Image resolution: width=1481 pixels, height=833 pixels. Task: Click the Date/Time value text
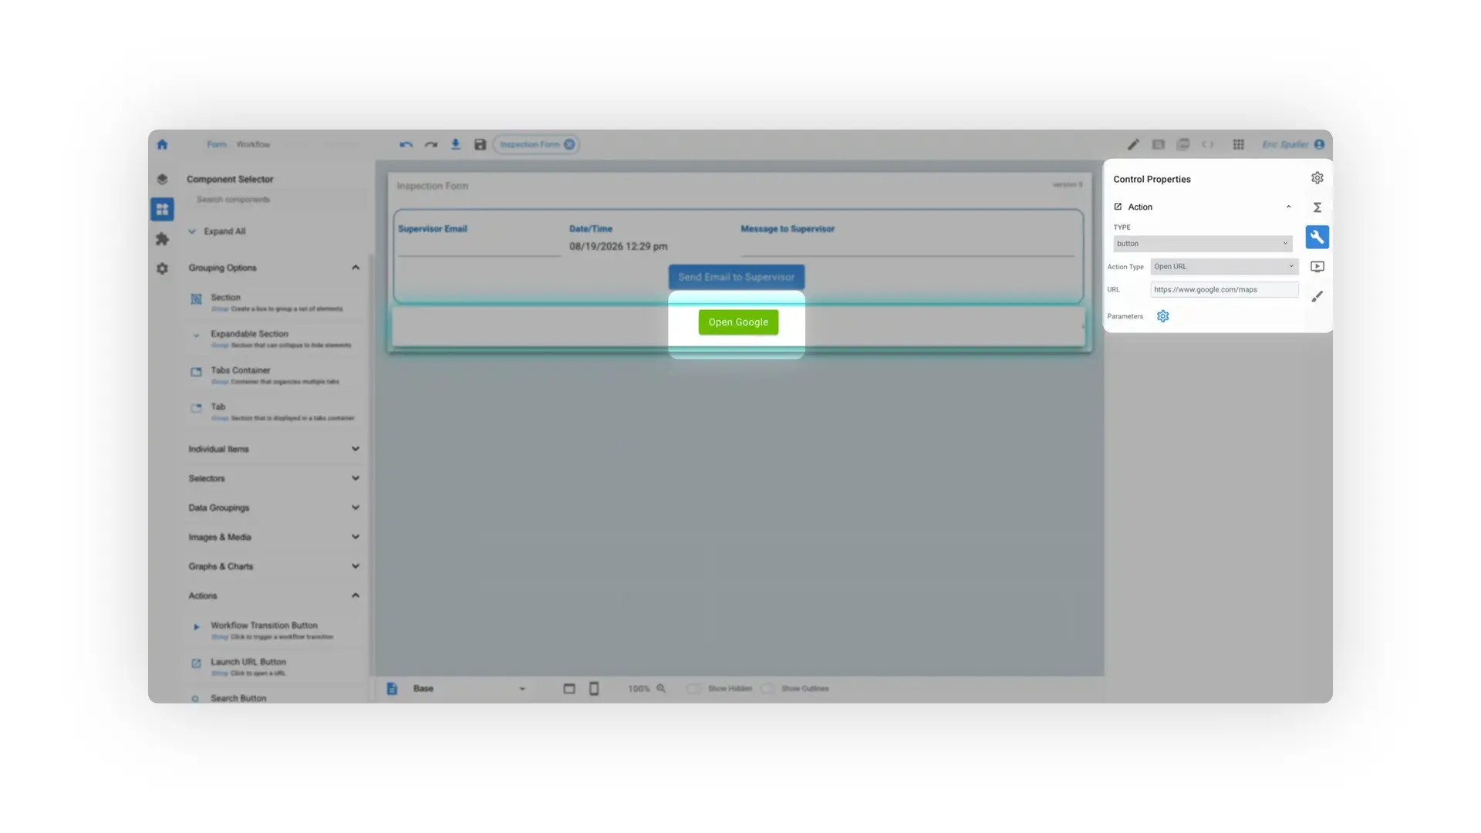click(x=619, y=247)
